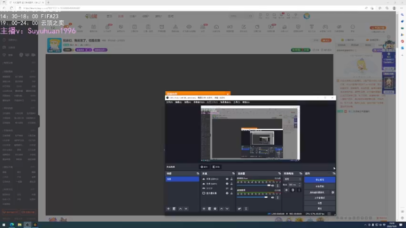Move selected scene down in Scenes panel
Viewport: 406px width, 228px height.
click(x=186, y=209)
